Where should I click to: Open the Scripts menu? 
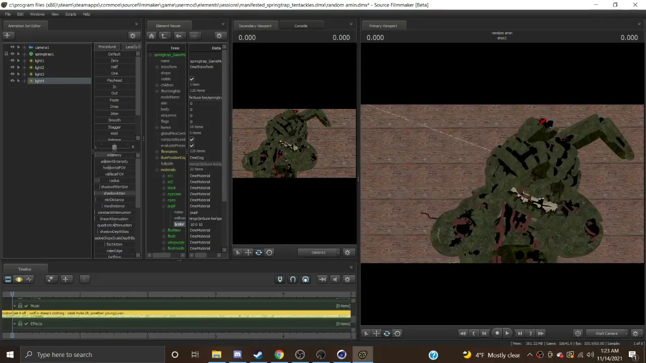point(71,14)
